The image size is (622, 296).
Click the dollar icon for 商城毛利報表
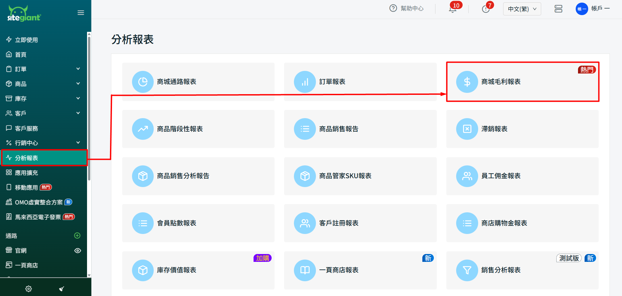(x=467, y=82)
